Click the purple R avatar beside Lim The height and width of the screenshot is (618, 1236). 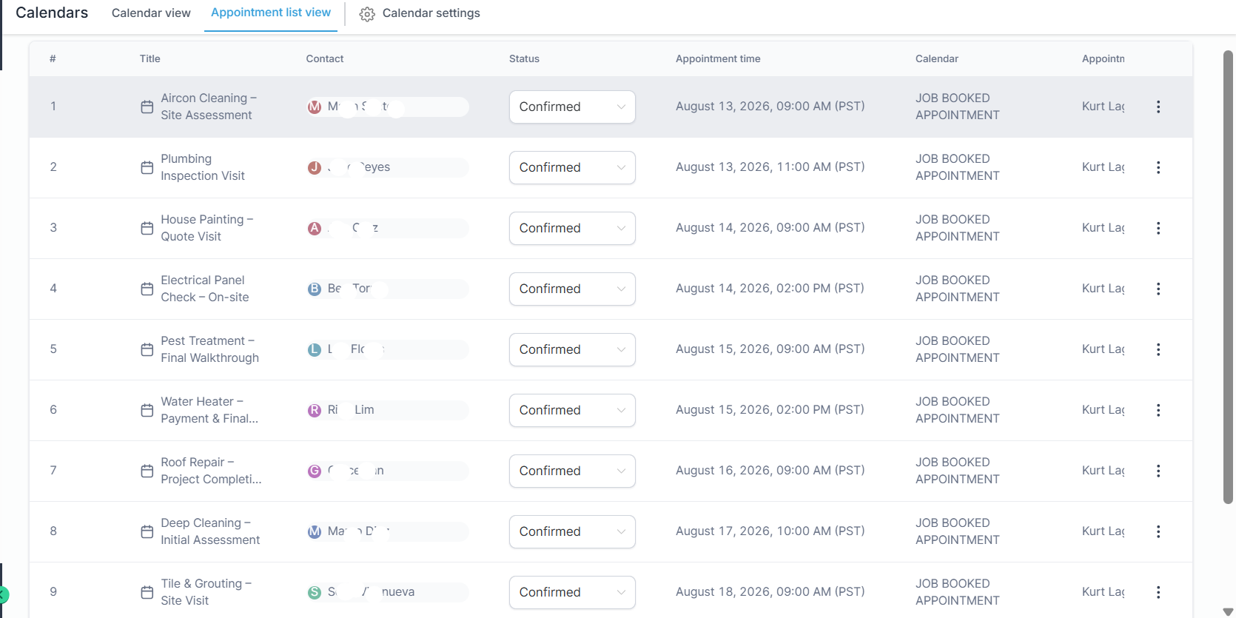(x=315, y=410)
